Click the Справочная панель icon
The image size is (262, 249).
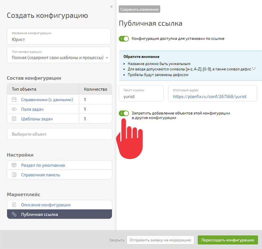click(14, 175)
